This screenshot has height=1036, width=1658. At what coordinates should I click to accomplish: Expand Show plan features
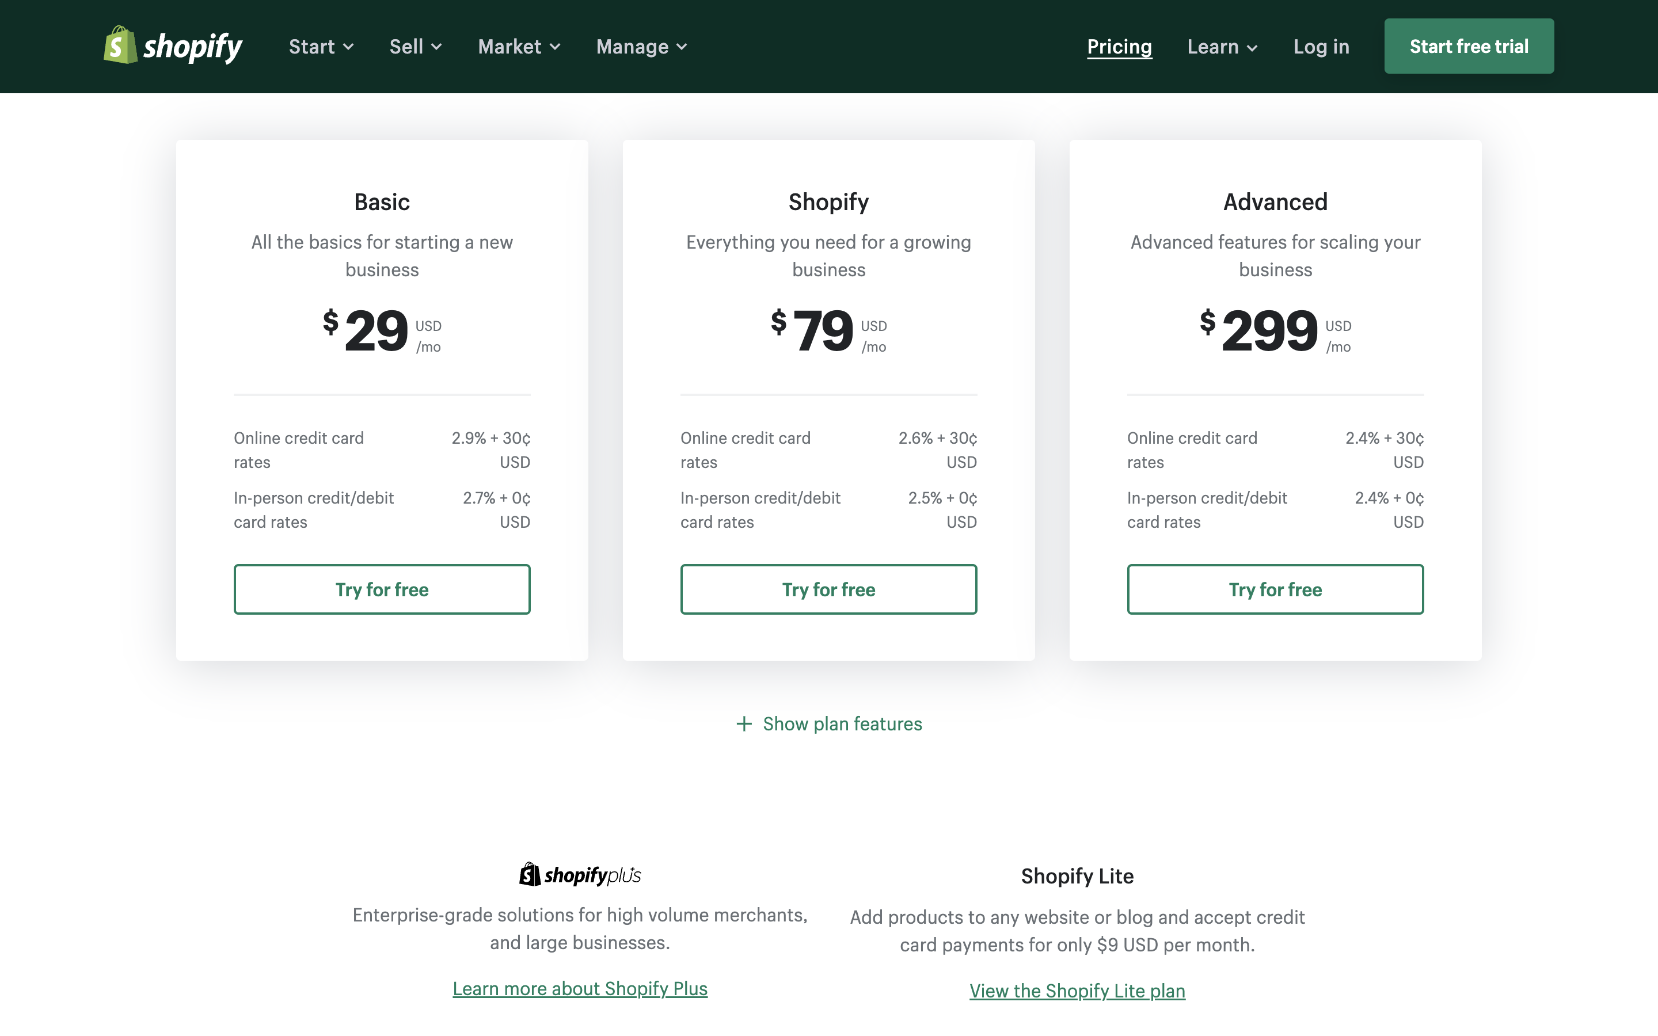829,723
